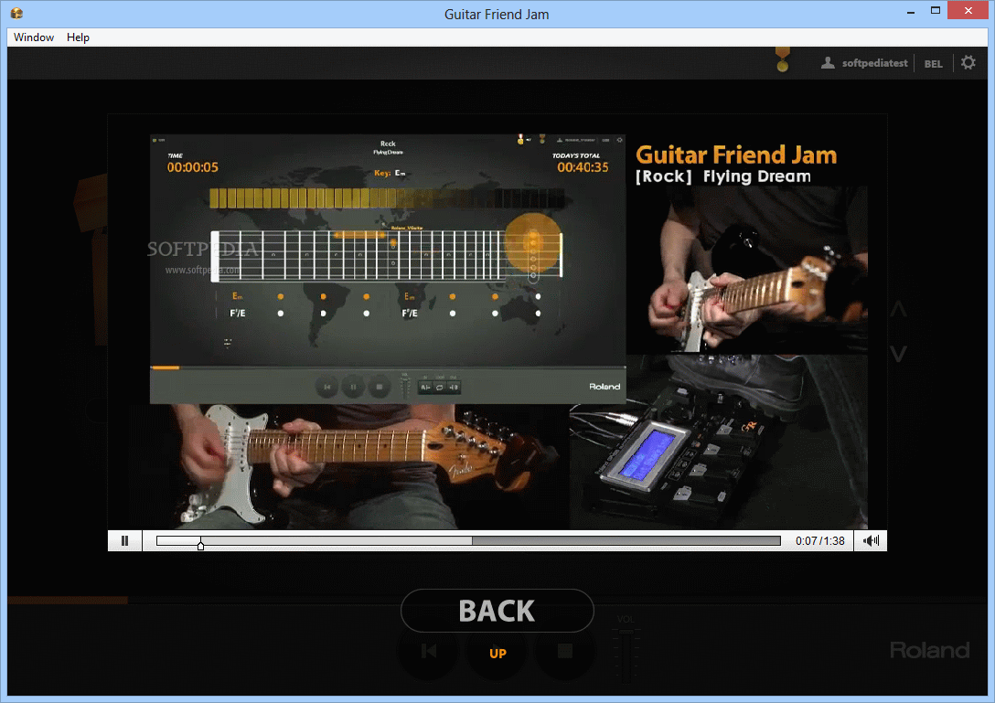Close the Guitar Friend Jam window

tap(968, 11)
